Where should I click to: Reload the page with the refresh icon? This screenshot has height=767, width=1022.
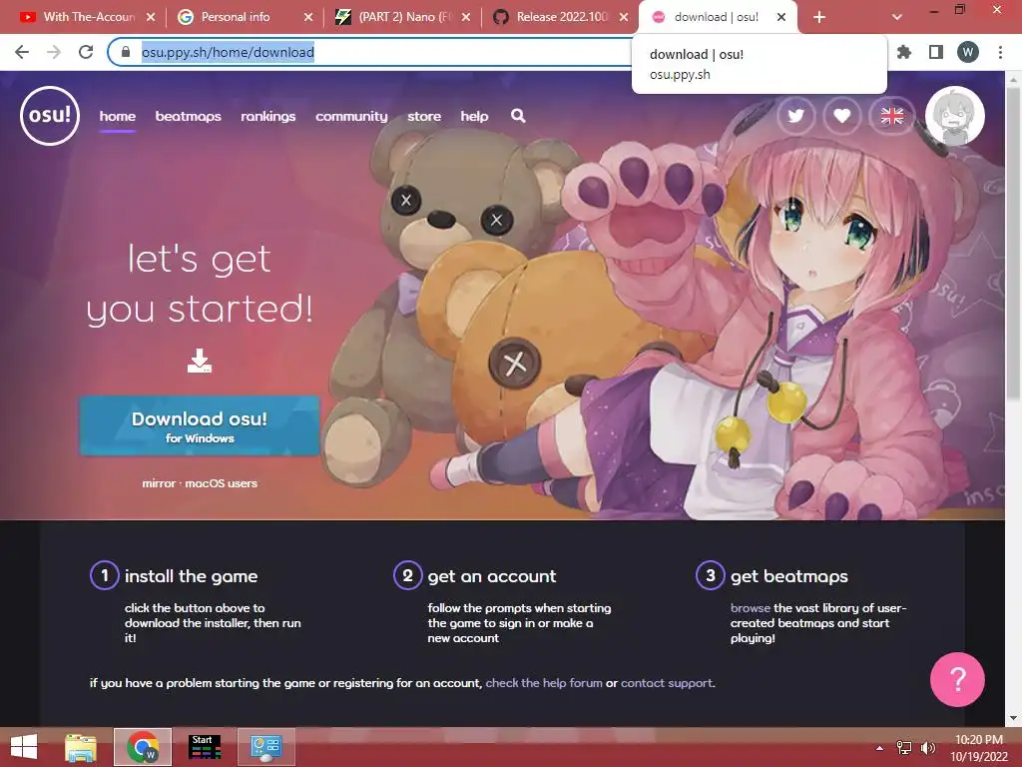pyautogui.click(x=86, y=52)
